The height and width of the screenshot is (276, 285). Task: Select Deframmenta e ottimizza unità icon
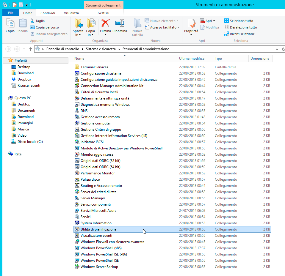click(x=77, y=98)
